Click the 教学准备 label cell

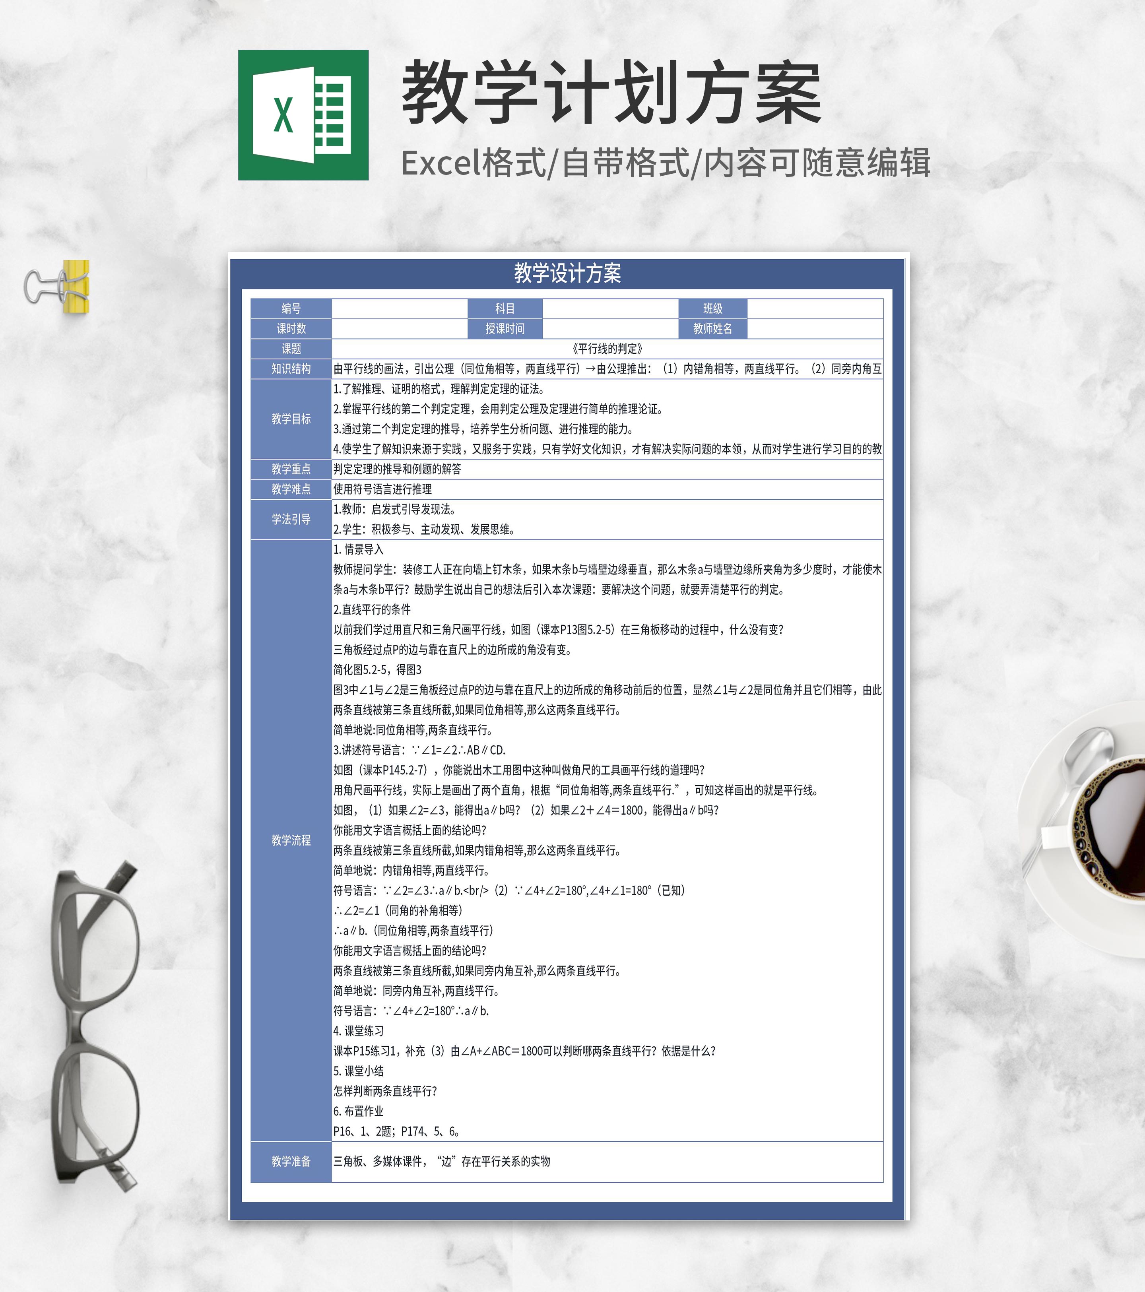click(291, 1161)
